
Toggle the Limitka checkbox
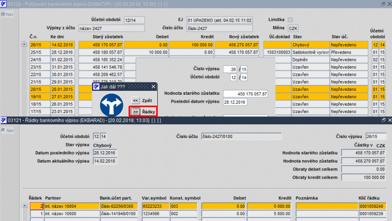[x=290, y=20]
